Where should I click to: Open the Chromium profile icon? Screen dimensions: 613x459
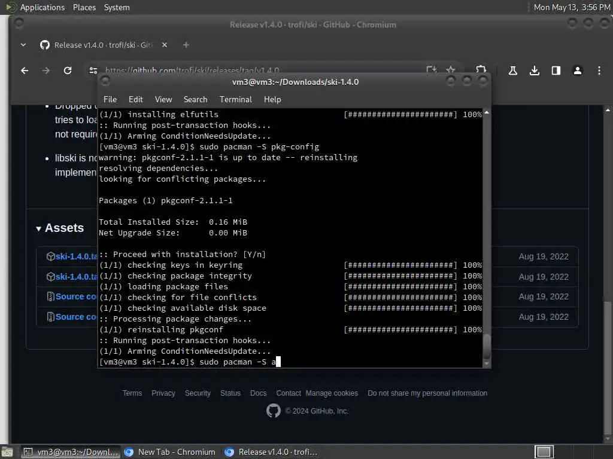tap(578, 71)
